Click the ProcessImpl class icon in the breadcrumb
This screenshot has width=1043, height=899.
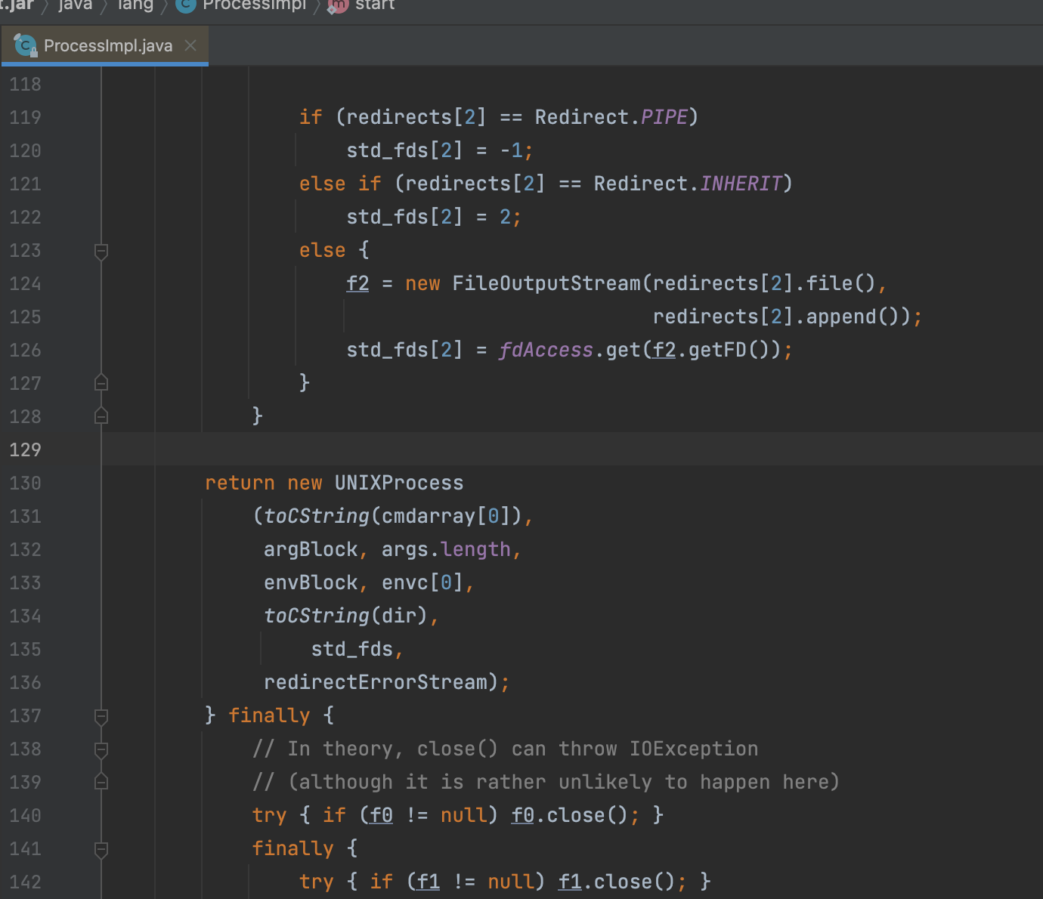pyautogui.click(x=185, y=5)
